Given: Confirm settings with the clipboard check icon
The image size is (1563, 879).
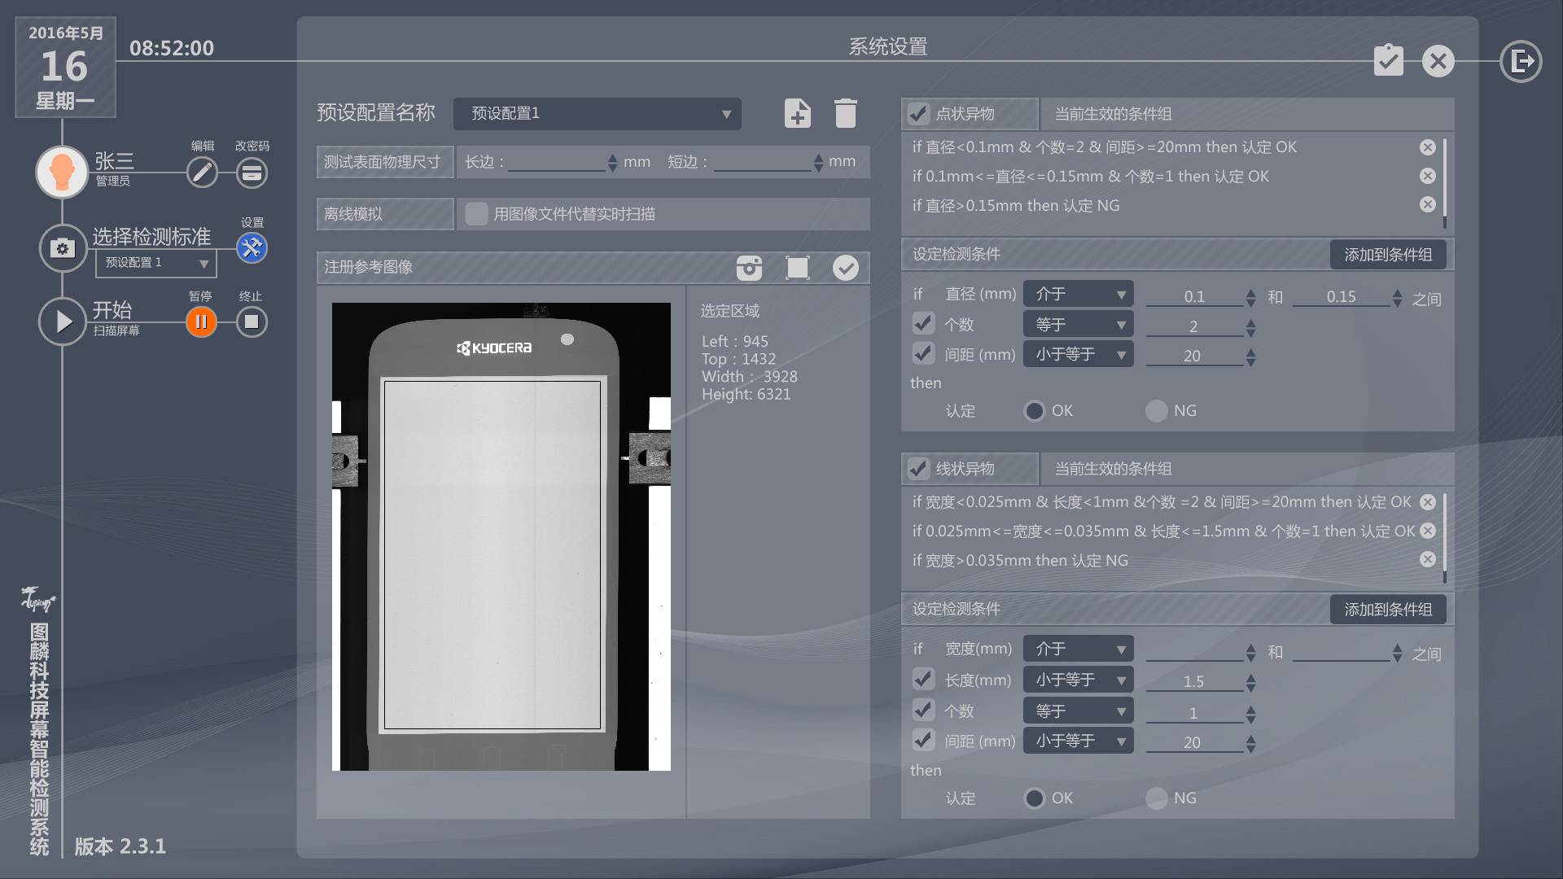Looking at the screenshot, I should pos(1389,60).
